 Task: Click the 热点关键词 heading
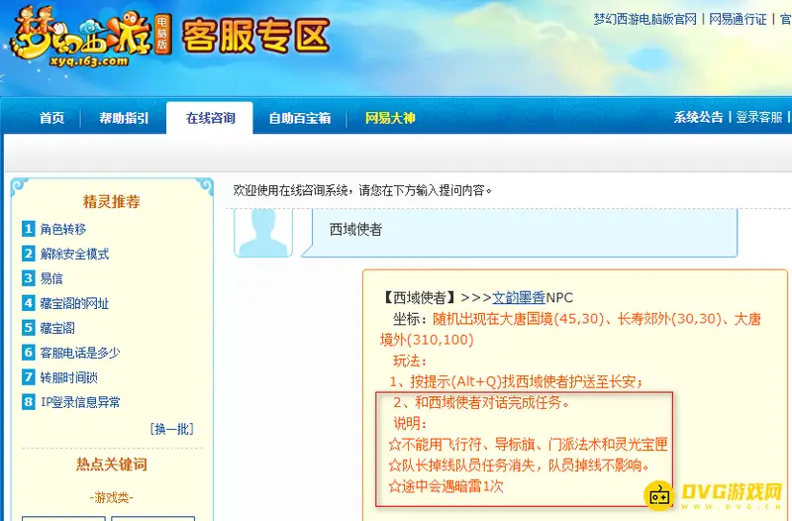[112, 464]
